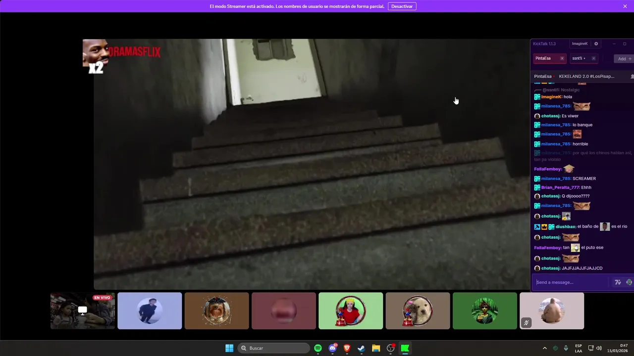The width and height of the screenshot is (634, 356).
Task: Select the muted participant tile with pink background
Action: point(552,311)
